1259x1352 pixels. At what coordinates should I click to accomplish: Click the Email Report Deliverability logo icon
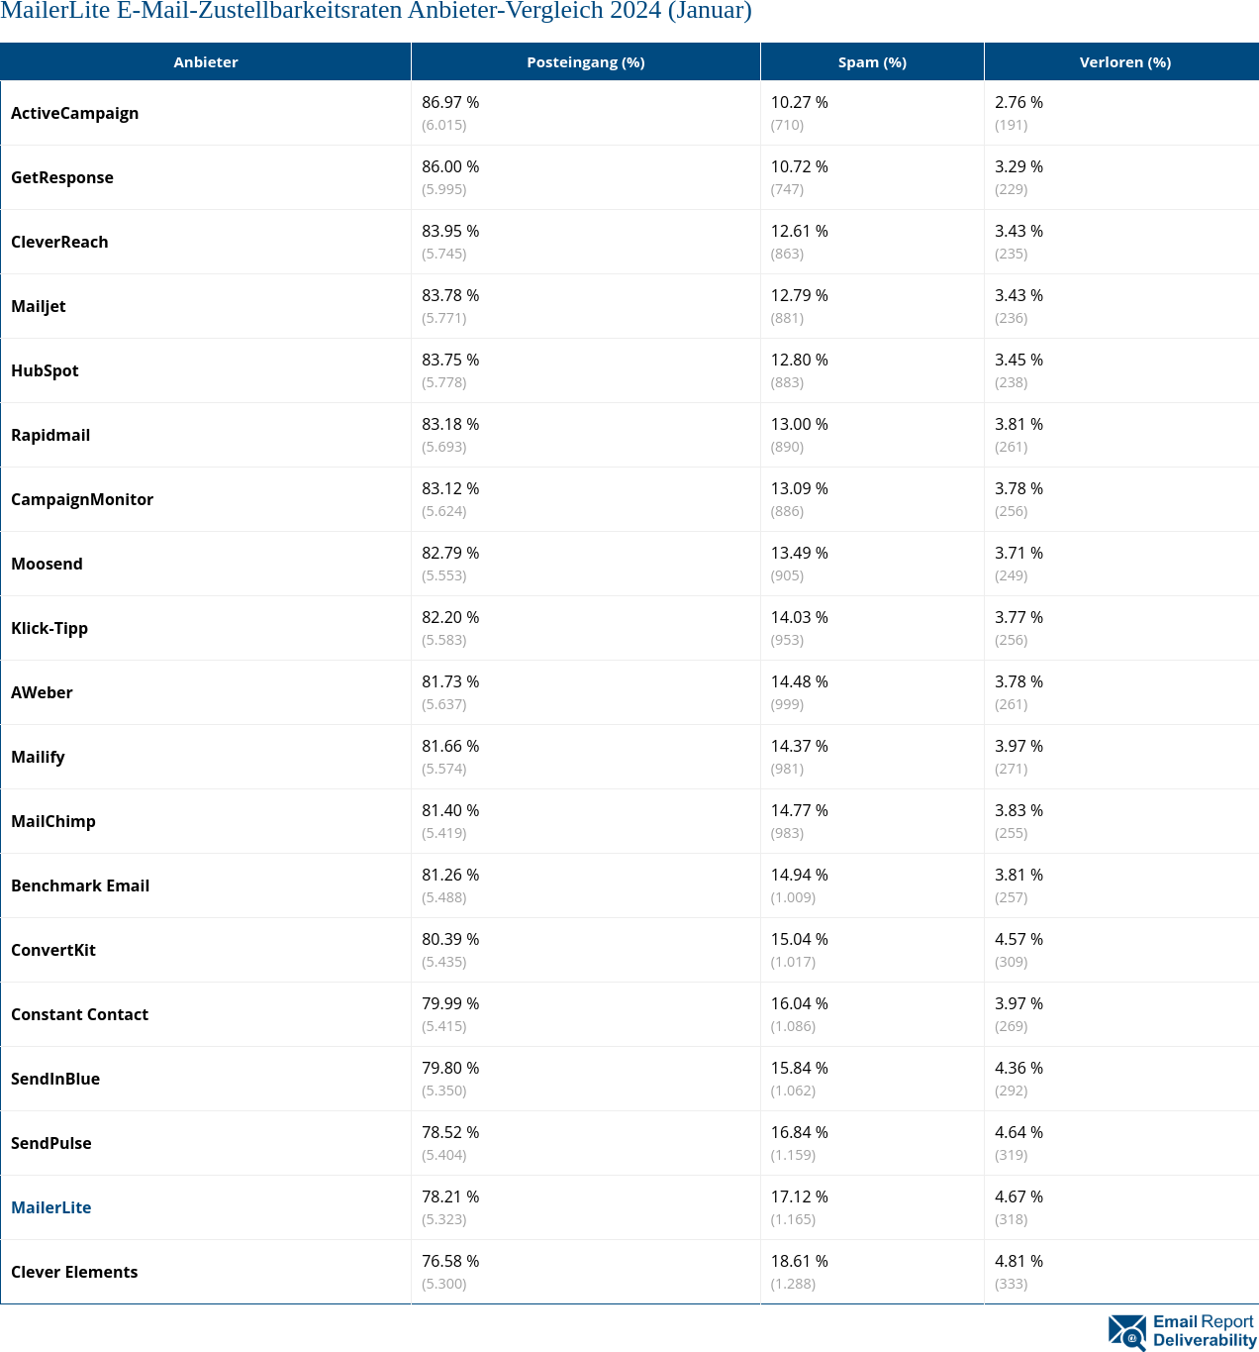coord(1126,1332)
